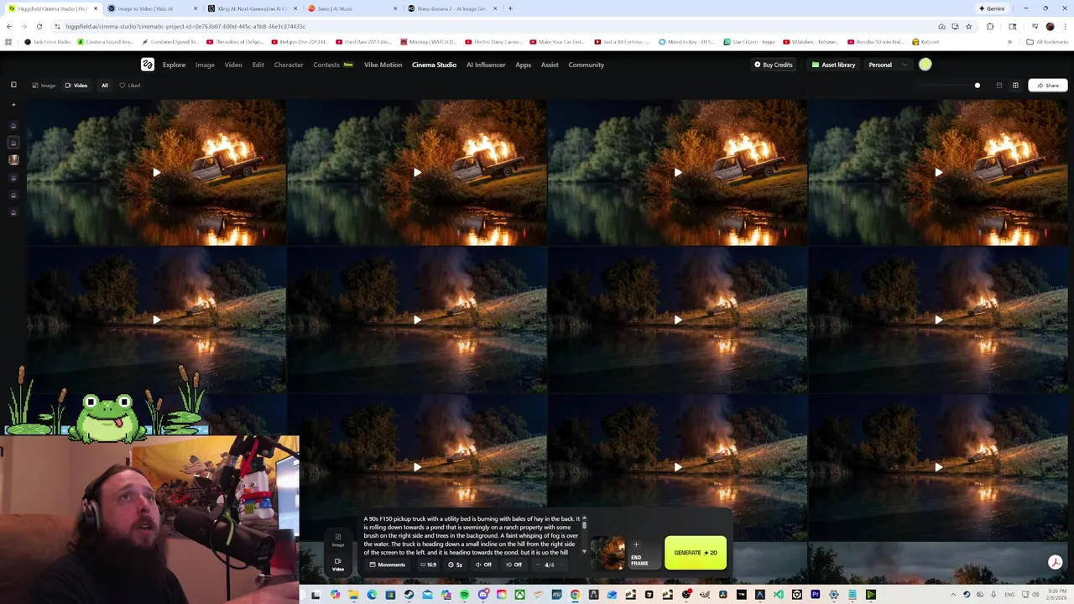Show only Liked items

[130, 85]
